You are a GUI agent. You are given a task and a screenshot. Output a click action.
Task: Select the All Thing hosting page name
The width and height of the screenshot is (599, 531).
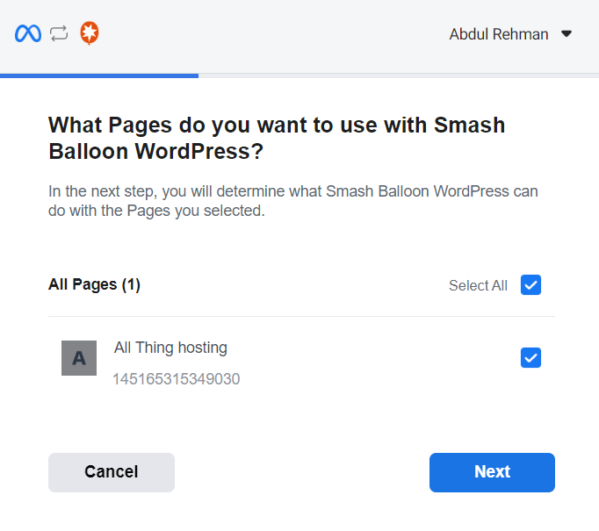click(170, 348)
